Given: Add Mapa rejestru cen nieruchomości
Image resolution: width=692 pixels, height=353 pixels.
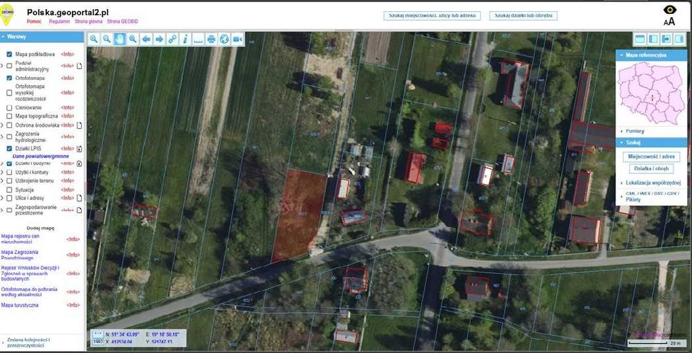Looking at the screenshot, I should (20, 239).
